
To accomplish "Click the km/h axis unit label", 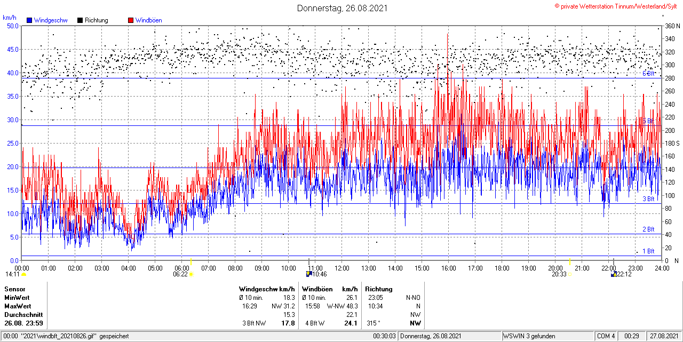I will [10, 17].
